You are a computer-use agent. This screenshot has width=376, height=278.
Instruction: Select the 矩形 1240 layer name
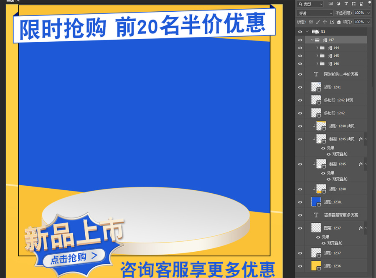click(338, 189)
